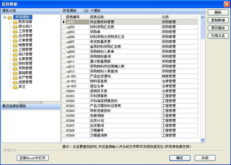Click the scrollbar down arrow in the template list
231x165 pixels.
pos(203,140)
